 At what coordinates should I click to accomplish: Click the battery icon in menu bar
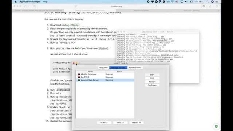tap(191, 1)
